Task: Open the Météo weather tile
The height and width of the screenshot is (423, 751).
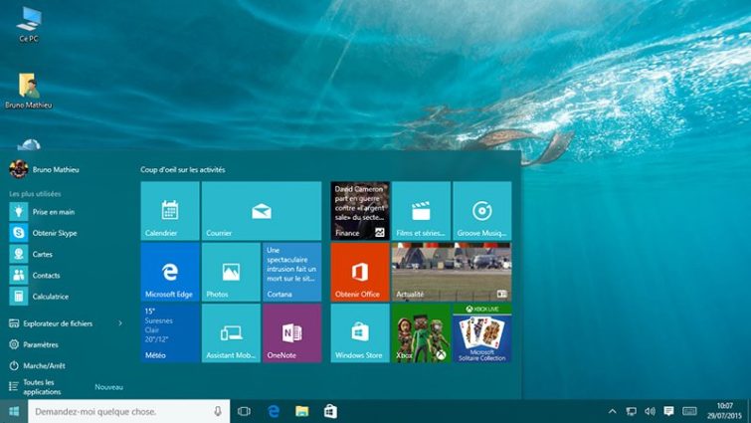Action: [x=170, y=333]
